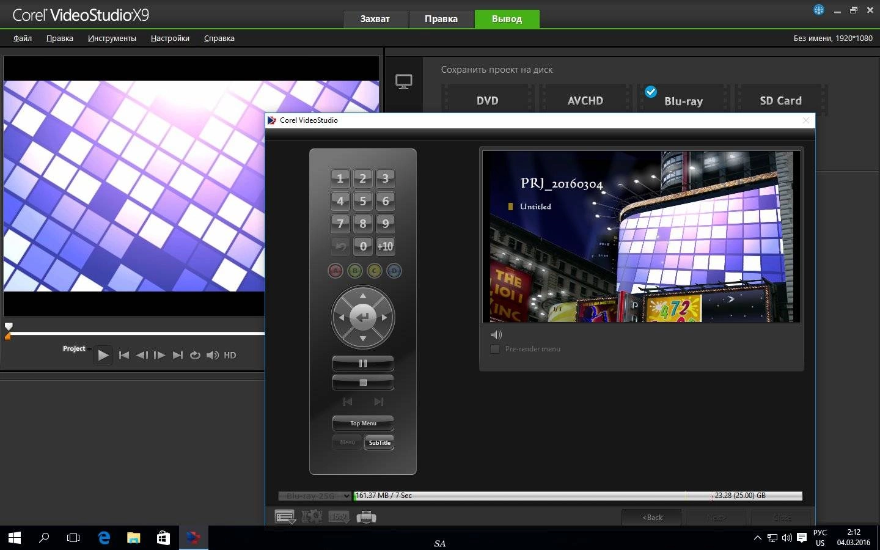Open the printer icon in dialog toolbar
The image size is (880, 550).
pyautogui.click(x=366, y=517)
